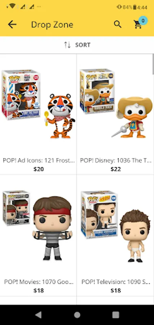Open the search magnifier icon

(x=118, y=25)
